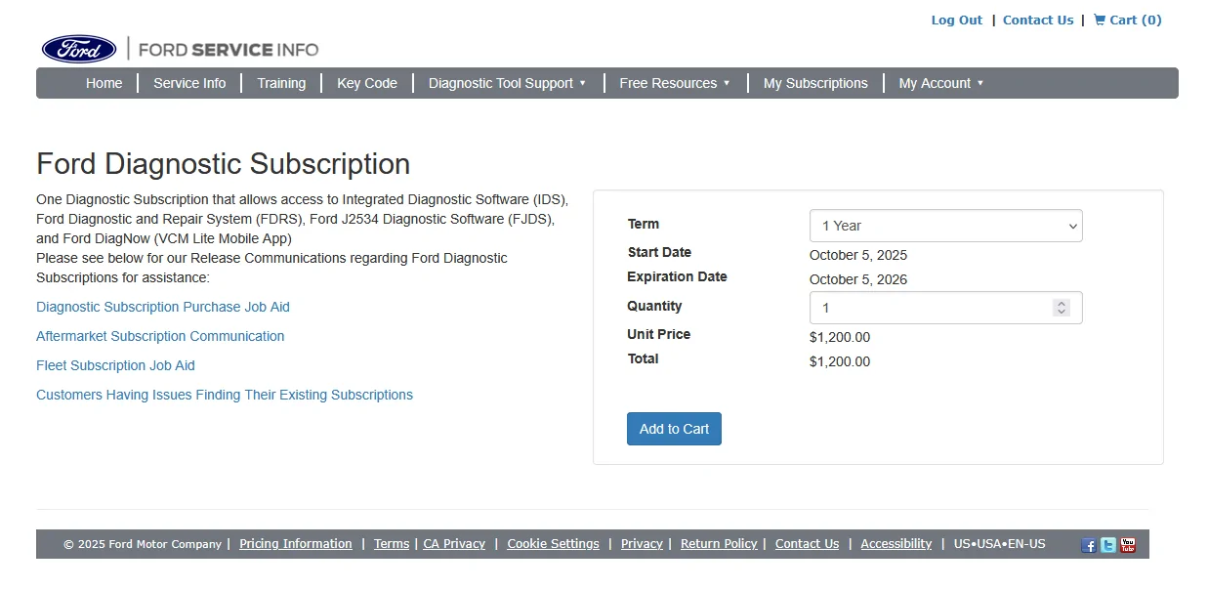Expand the Free Resources menu
The width and height of the screenshot is (1208, 589).
674,83
